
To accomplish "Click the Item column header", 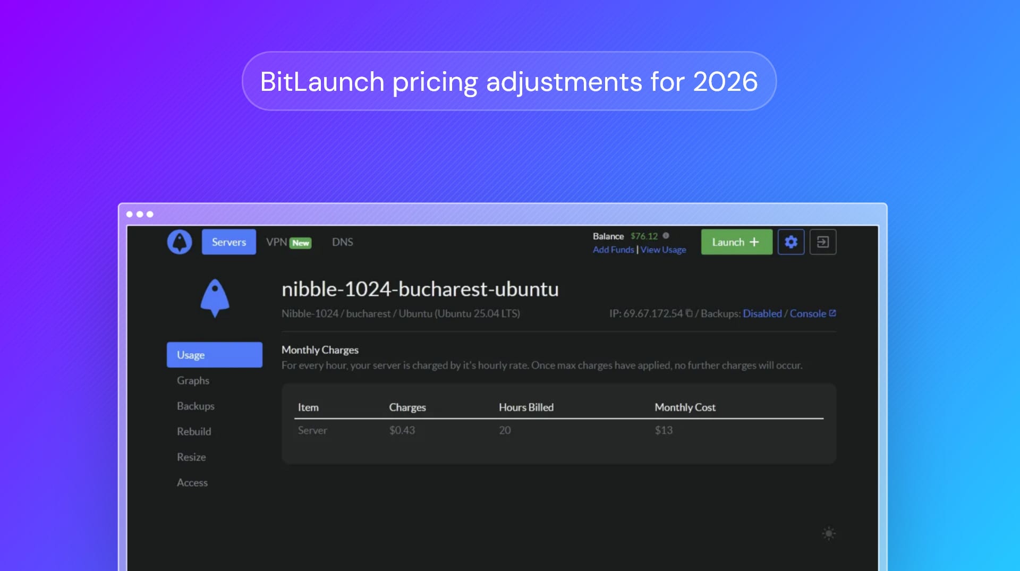I will tap(308, 407).
